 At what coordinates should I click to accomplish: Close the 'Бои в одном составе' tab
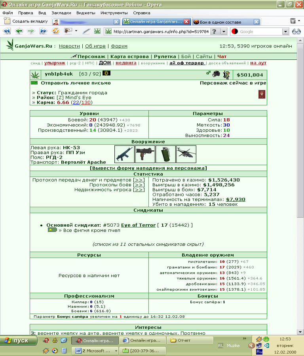tap(256, 22)
